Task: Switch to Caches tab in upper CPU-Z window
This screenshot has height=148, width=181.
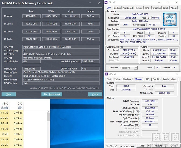Action: tap(117, 8)
